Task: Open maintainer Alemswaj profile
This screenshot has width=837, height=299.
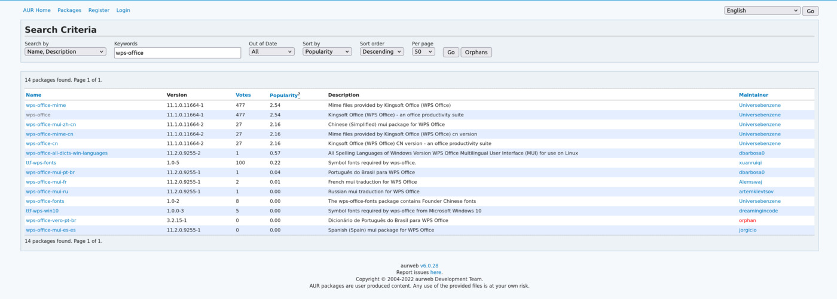Action: coord(750,182)
